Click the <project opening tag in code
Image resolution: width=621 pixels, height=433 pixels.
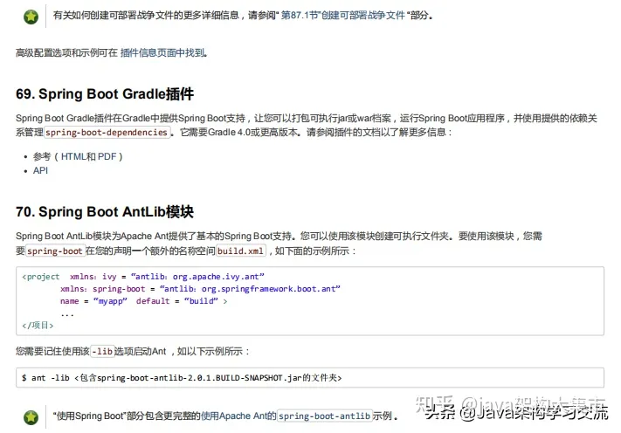tap(41, 277)
